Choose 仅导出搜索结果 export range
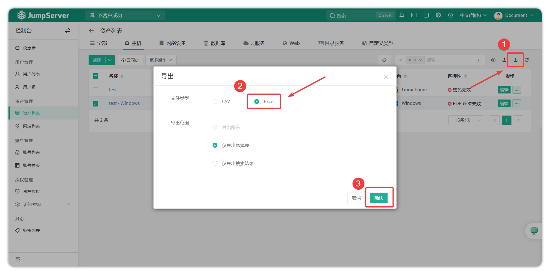The image size is (550, 272). [215, 163]
